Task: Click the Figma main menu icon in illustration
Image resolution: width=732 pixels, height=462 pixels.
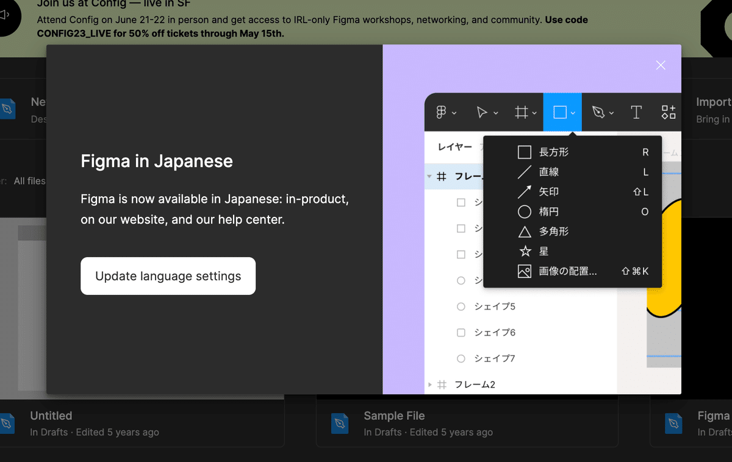Action: pos(442,112)
